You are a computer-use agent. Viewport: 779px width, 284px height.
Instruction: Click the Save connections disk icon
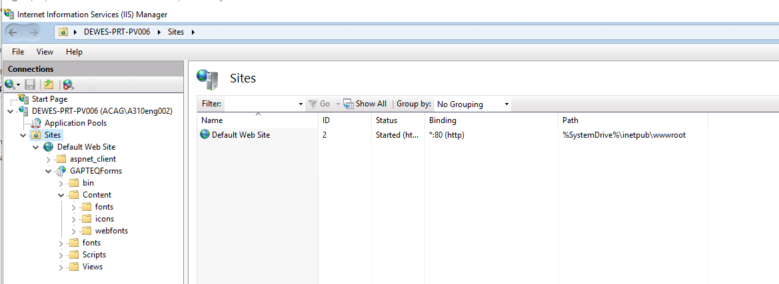[30, 84]
